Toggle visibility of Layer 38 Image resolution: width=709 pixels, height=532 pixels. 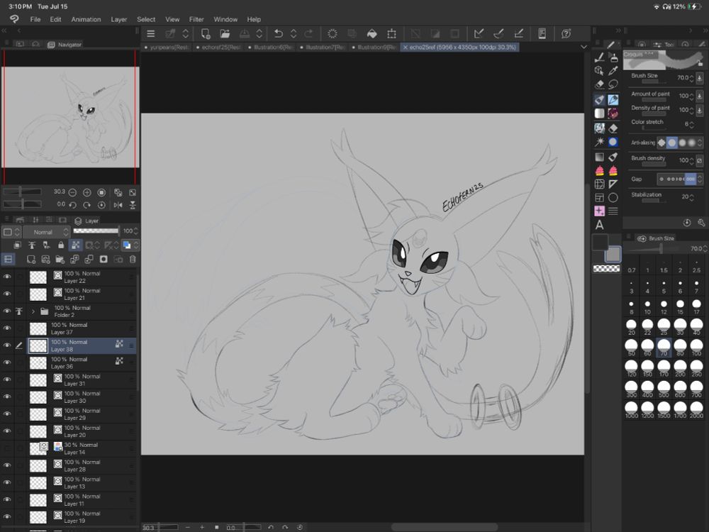point(7,345)
